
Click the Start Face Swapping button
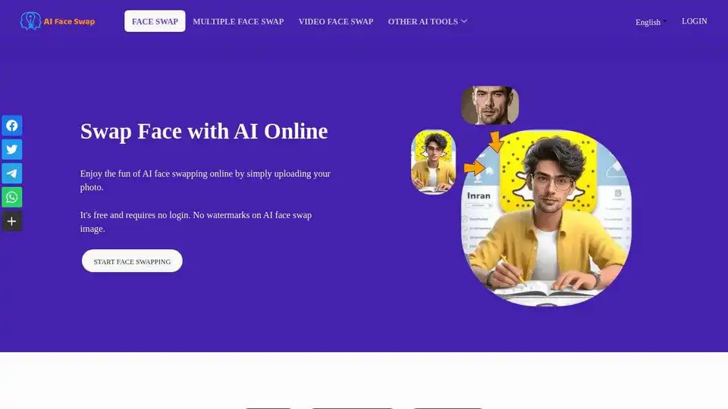[132, 261]
